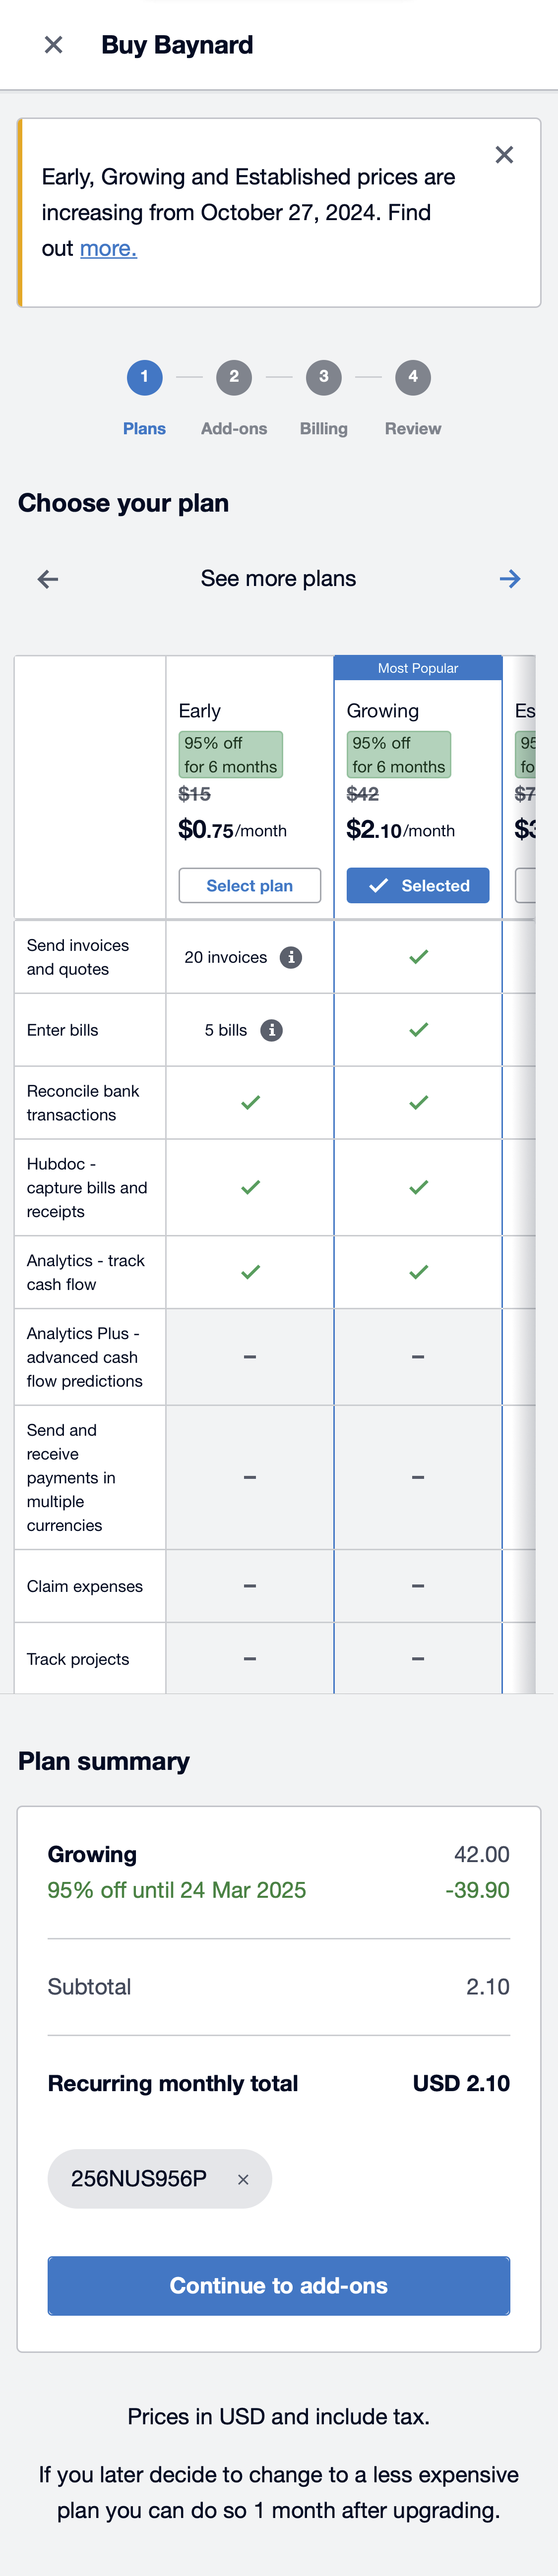Show info for 5 bills limit
This screenshot has height=2576, width=558.
[x=271, y=1030]
